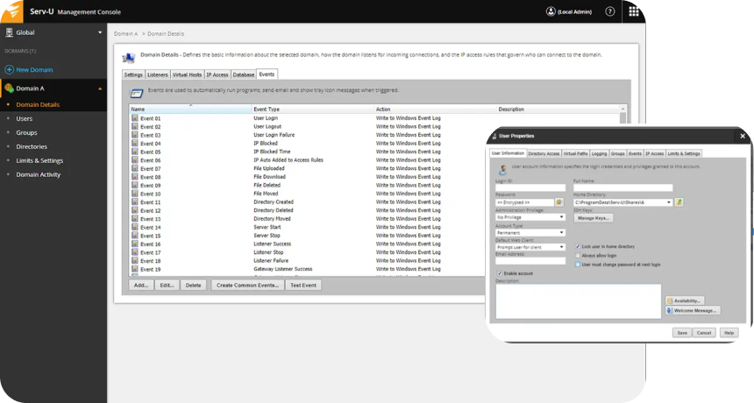Open Directory Access tab in User Properties
The image size is (754, 403).
(x=544, y=153)
